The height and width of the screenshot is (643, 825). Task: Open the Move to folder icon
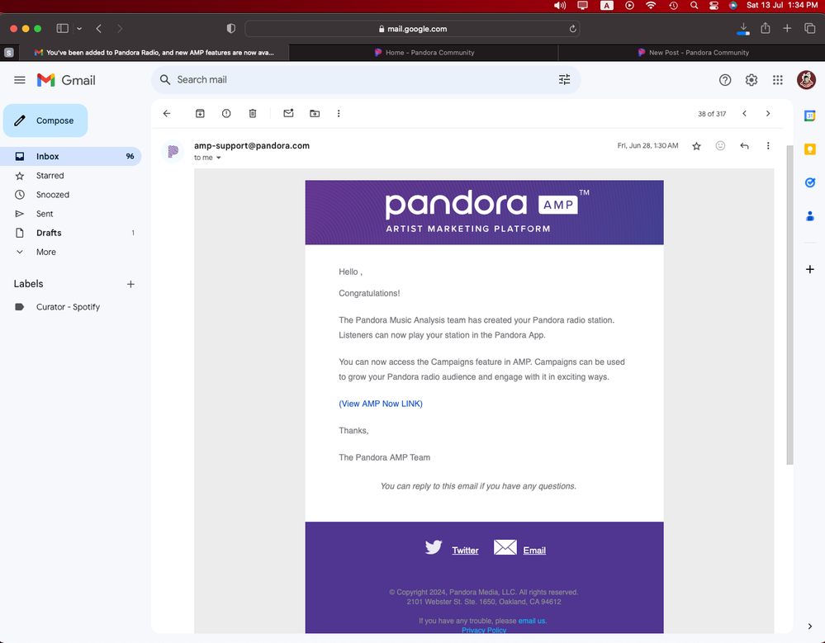pos(315,113)
